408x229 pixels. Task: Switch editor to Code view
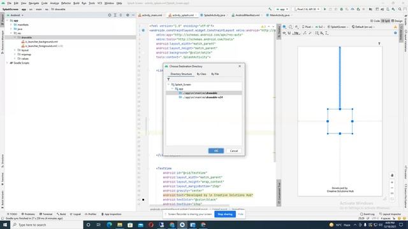[x=375, y=21]
